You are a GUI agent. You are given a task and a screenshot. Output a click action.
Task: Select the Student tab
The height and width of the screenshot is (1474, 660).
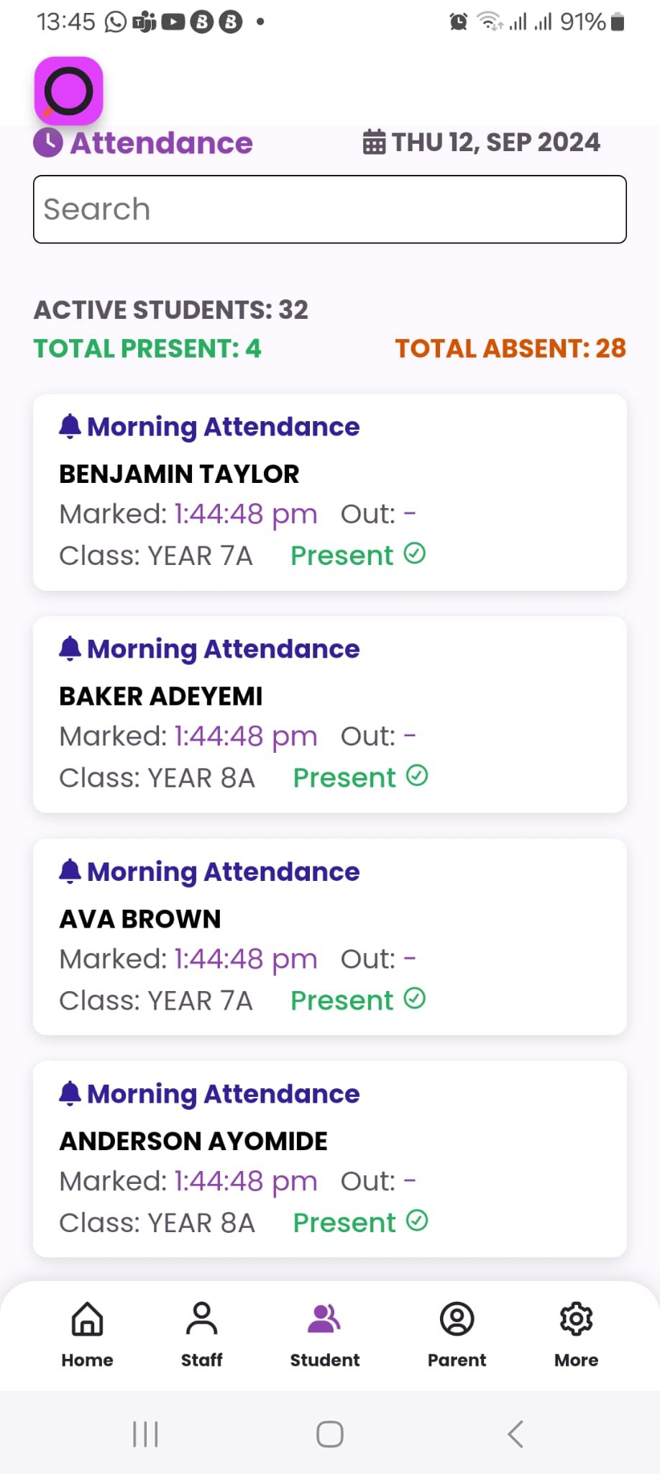[324, 1334]
